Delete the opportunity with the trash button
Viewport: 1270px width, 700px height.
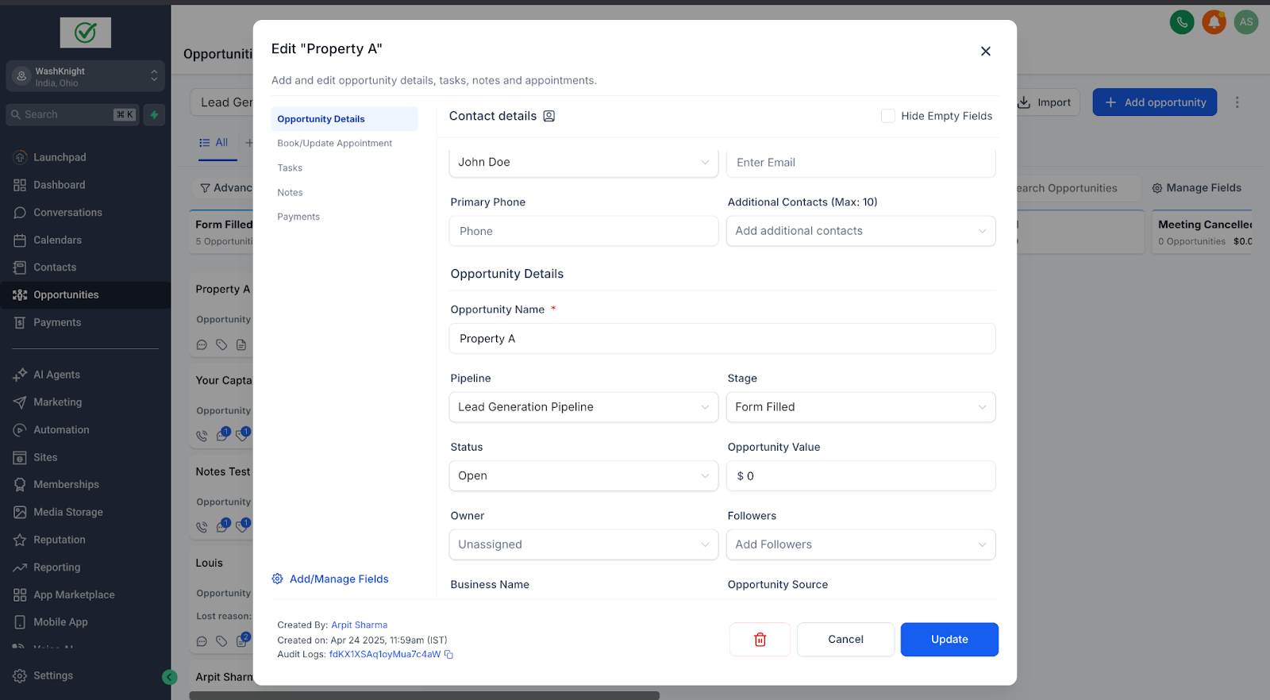[x=760, y=640]
